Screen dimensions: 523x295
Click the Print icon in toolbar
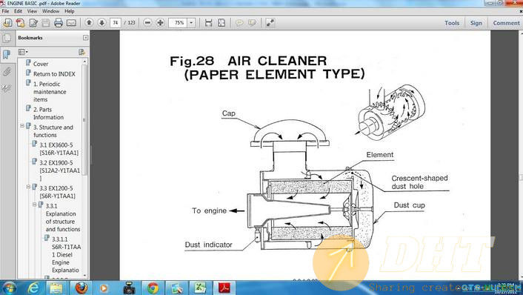pyautogui.click(x=59, y=23)
